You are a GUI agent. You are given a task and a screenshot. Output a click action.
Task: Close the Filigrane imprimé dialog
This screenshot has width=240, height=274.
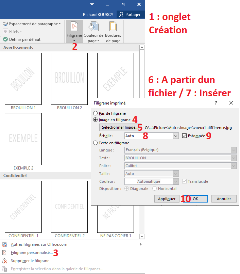click(231, 103)
